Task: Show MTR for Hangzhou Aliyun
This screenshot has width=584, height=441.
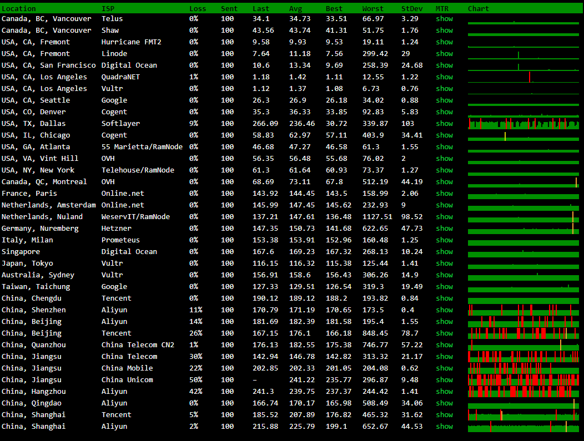Action: click(444, 392)
